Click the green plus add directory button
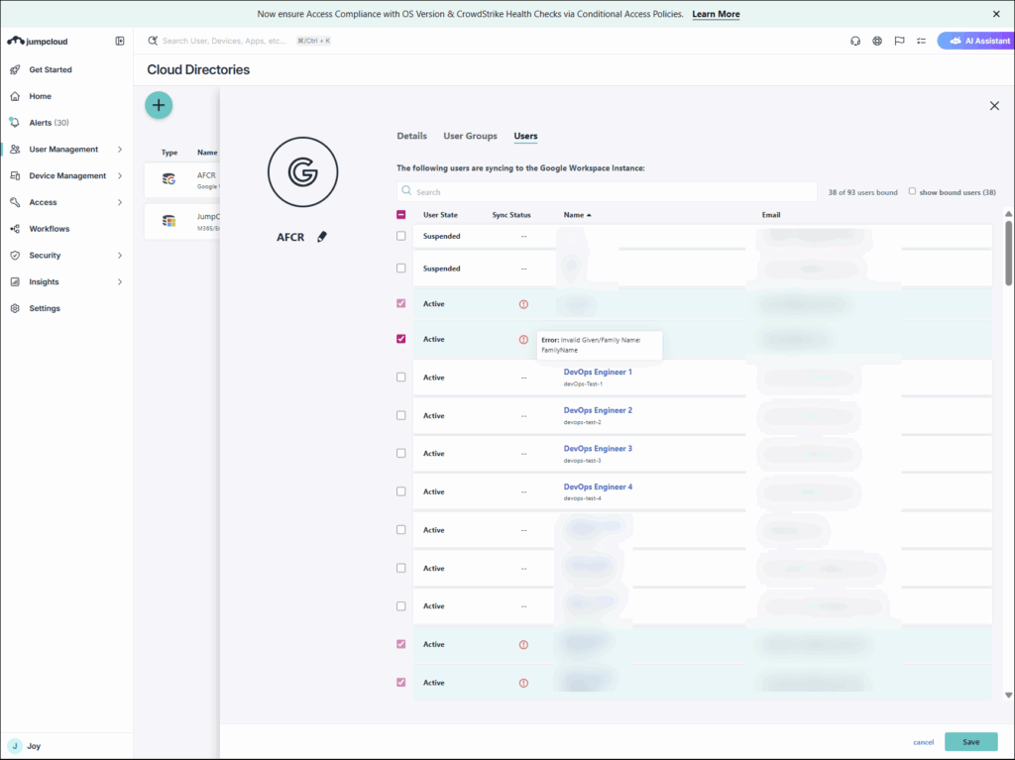Screen dimensions: 1015x760 point(159,105)
